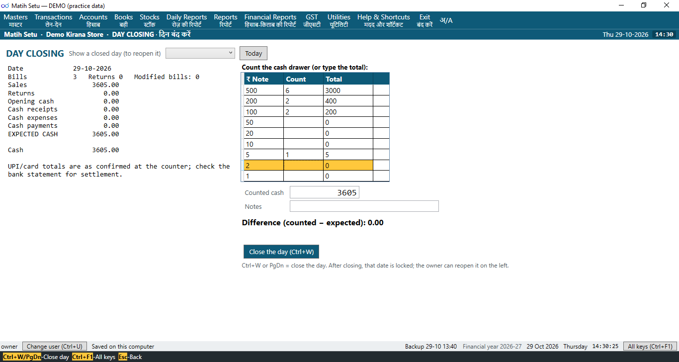This screenshot has height=362, width=679.
Task: Select the Count cell for ₹500 note
Action: (303, 90)
